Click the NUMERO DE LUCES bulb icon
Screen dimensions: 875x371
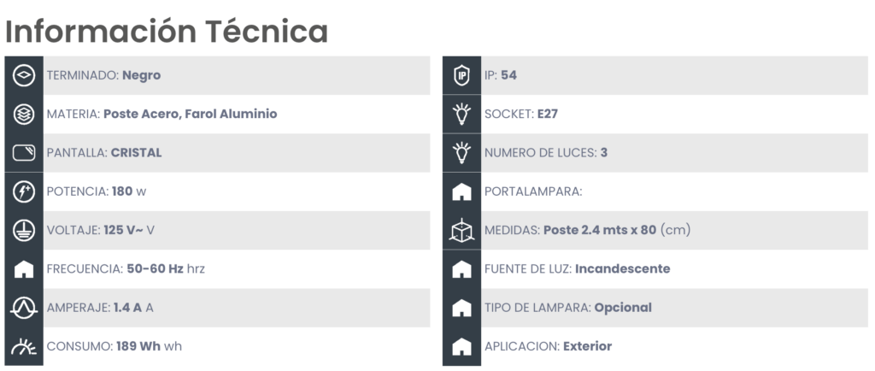point(461,152)
